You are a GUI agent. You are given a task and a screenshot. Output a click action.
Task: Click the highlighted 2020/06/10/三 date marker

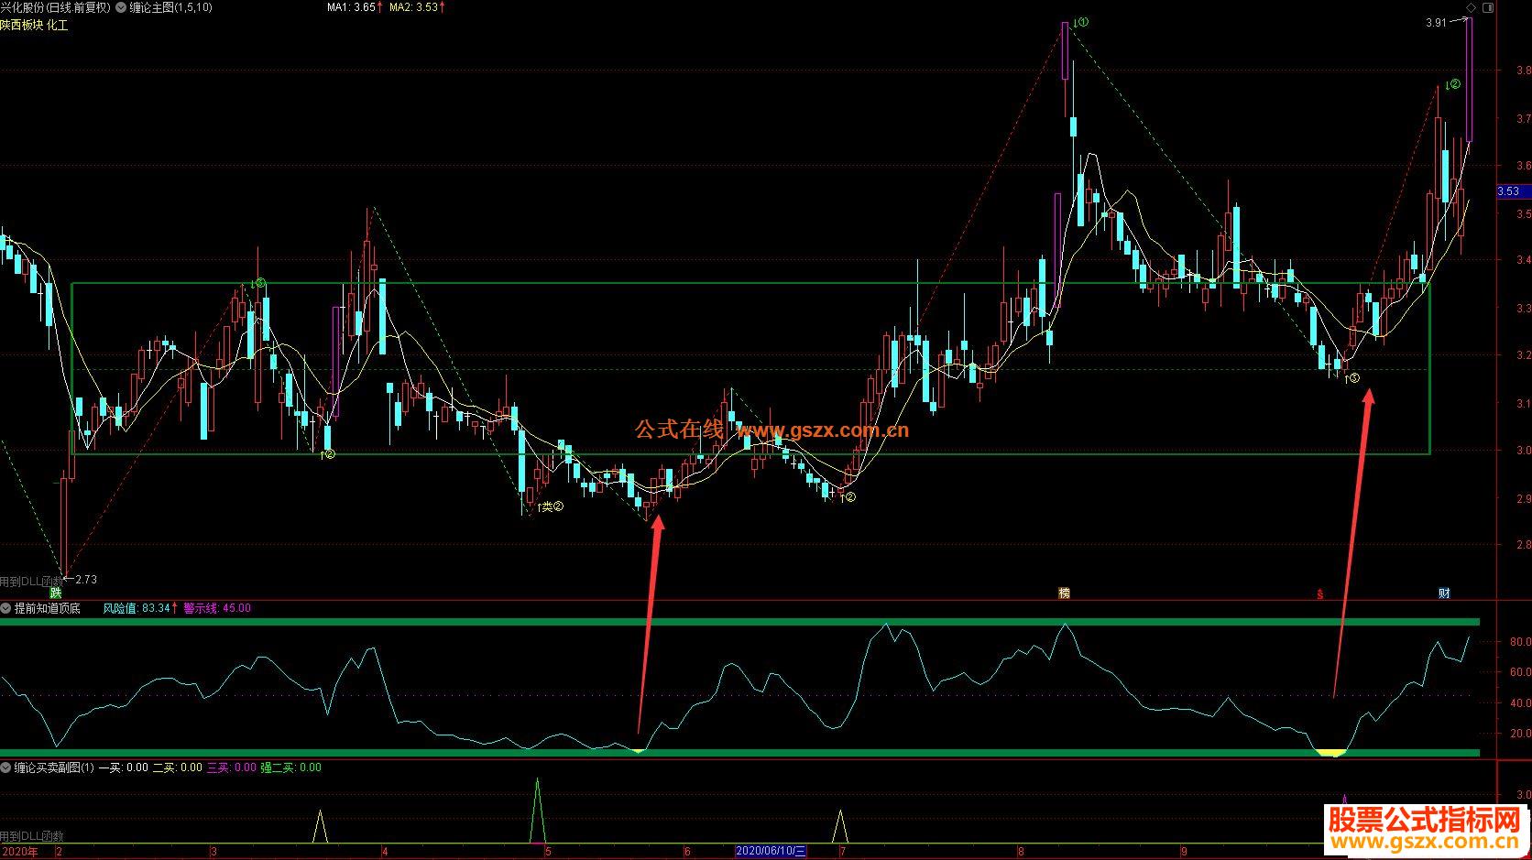[x=771, y=852]
